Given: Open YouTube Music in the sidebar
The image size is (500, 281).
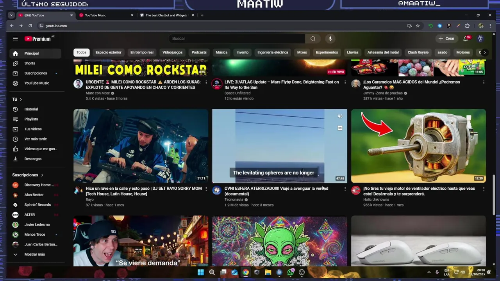Looking at the screenshot, I should click(36, 83).
